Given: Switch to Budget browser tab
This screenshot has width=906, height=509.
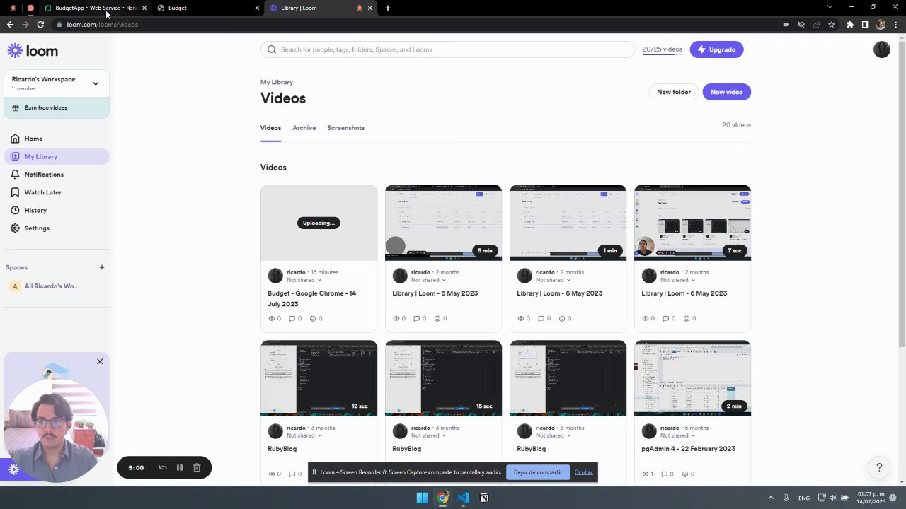Looking at the screenshot, I should [x=207, y=8].
